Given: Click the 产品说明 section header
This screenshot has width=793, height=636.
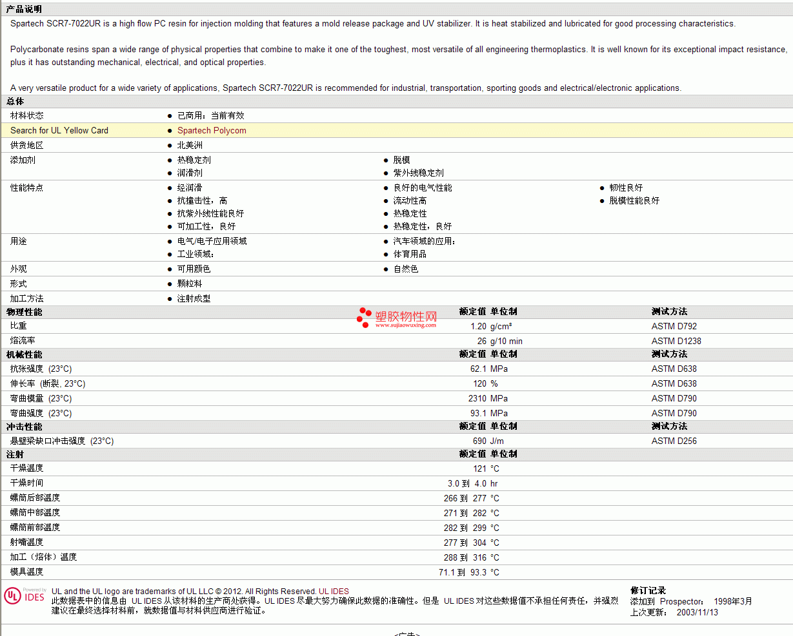Looking at the screenshot, I should click(24, 9).
